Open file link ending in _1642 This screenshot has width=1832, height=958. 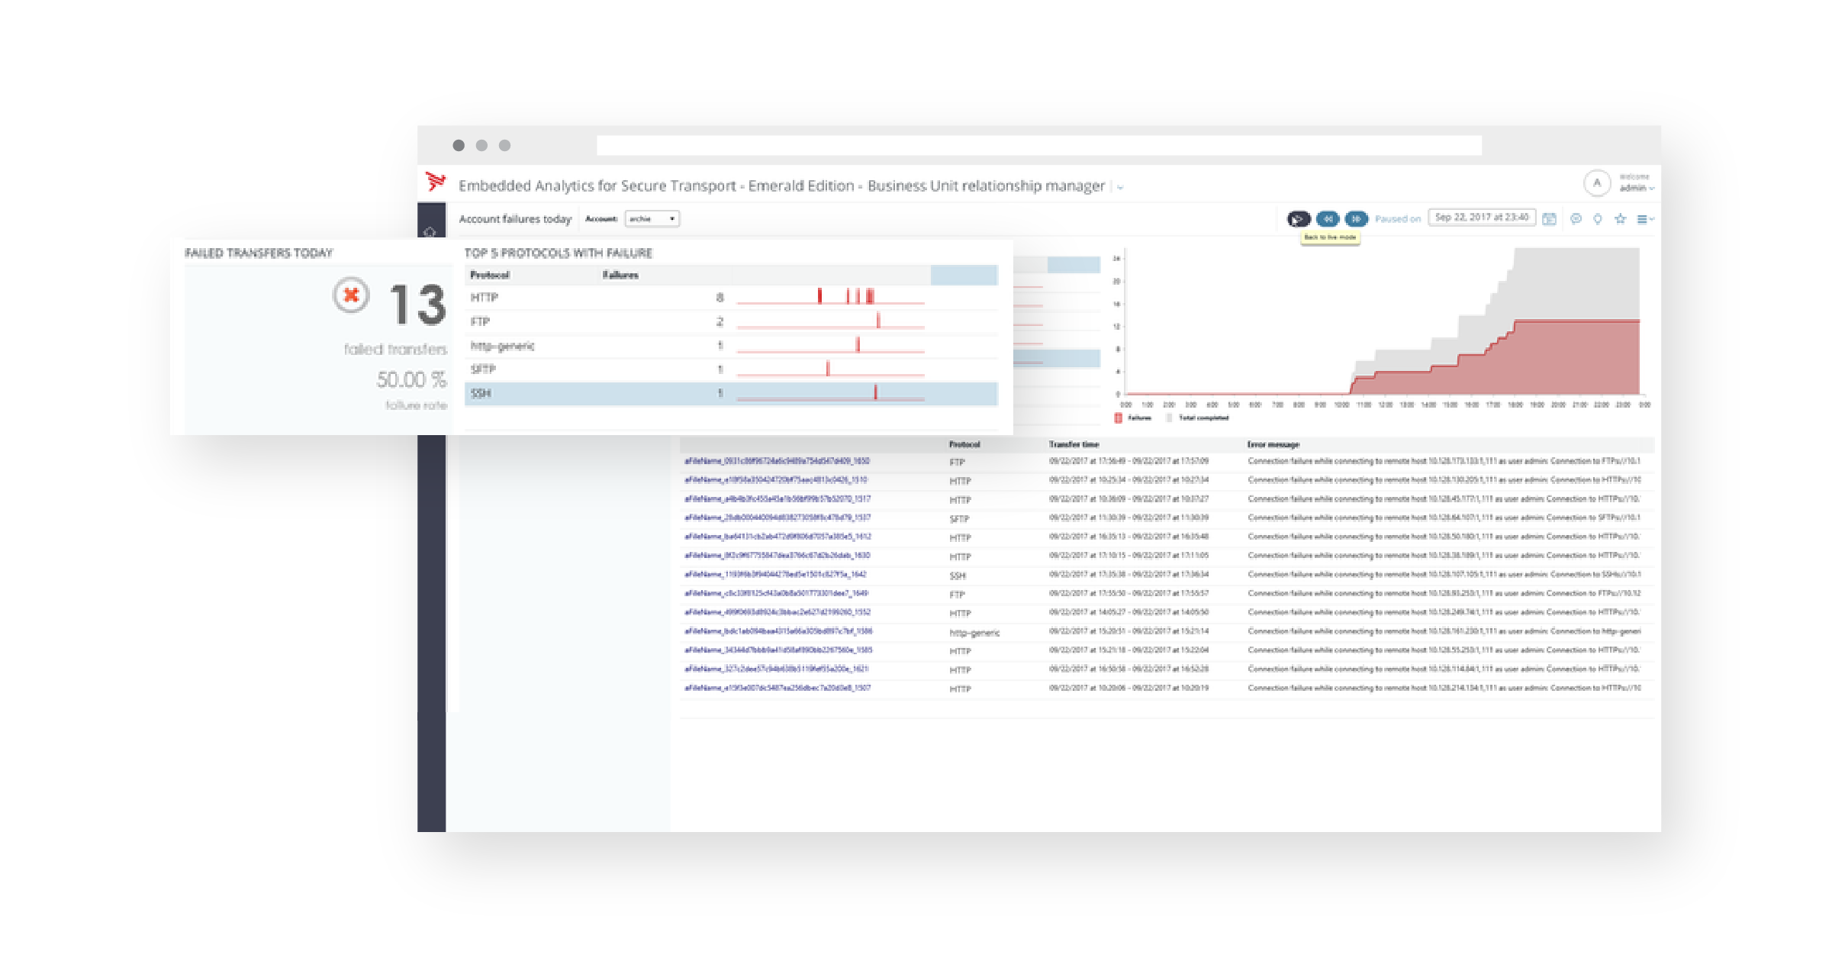coord(775,574)
